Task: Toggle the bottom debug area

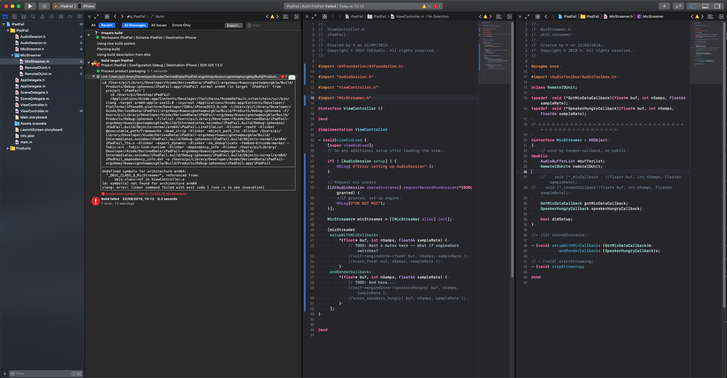Action: [705, 6]
